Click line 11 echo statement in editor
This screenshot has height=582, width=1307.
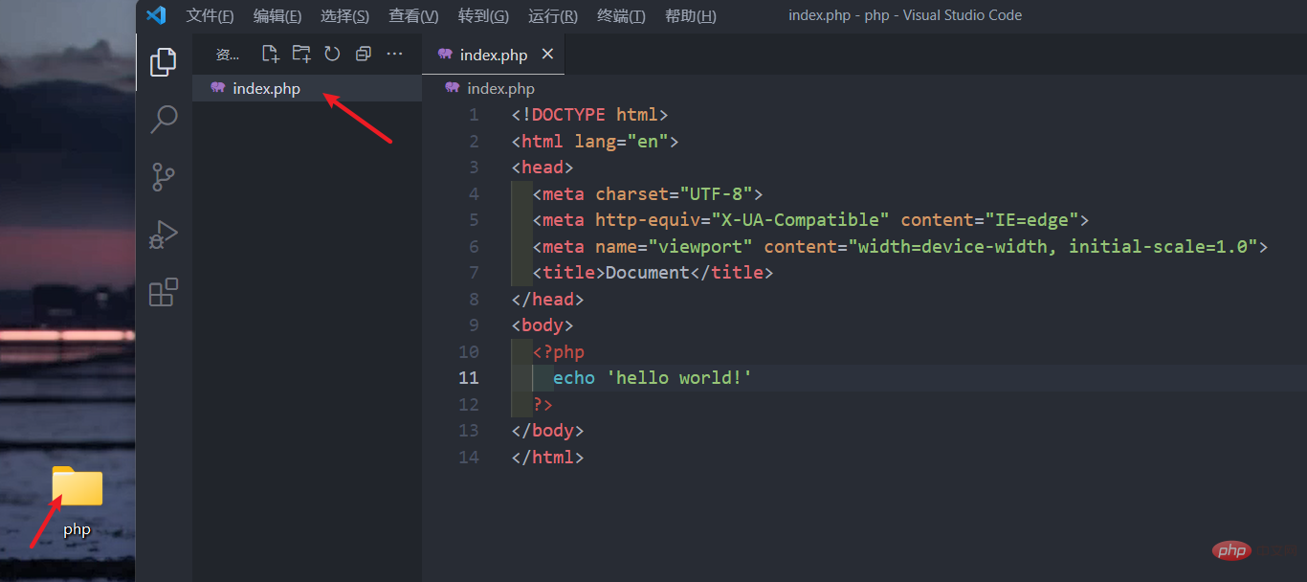(x=652, y=378)
